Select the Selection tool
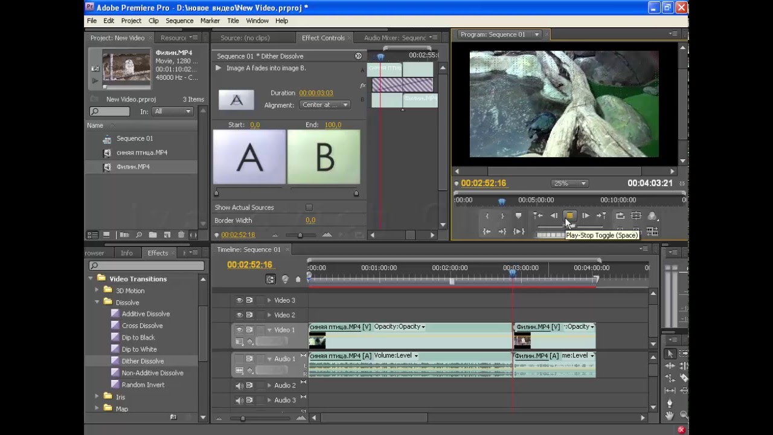Viewport: 773px width, 435px height. click(670, 353)
